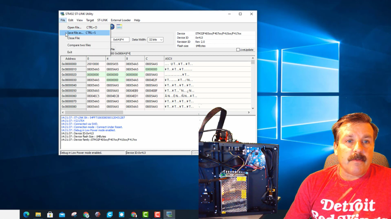Click the vertical scrollbar of the memory grid

253,83
